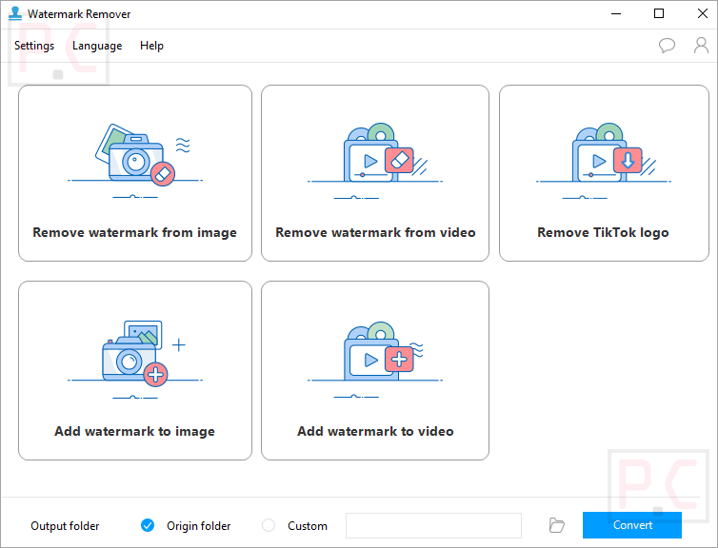The height and width of the screenshot is (548, 718).
Task: Open the user account icon
Action: 701,46
